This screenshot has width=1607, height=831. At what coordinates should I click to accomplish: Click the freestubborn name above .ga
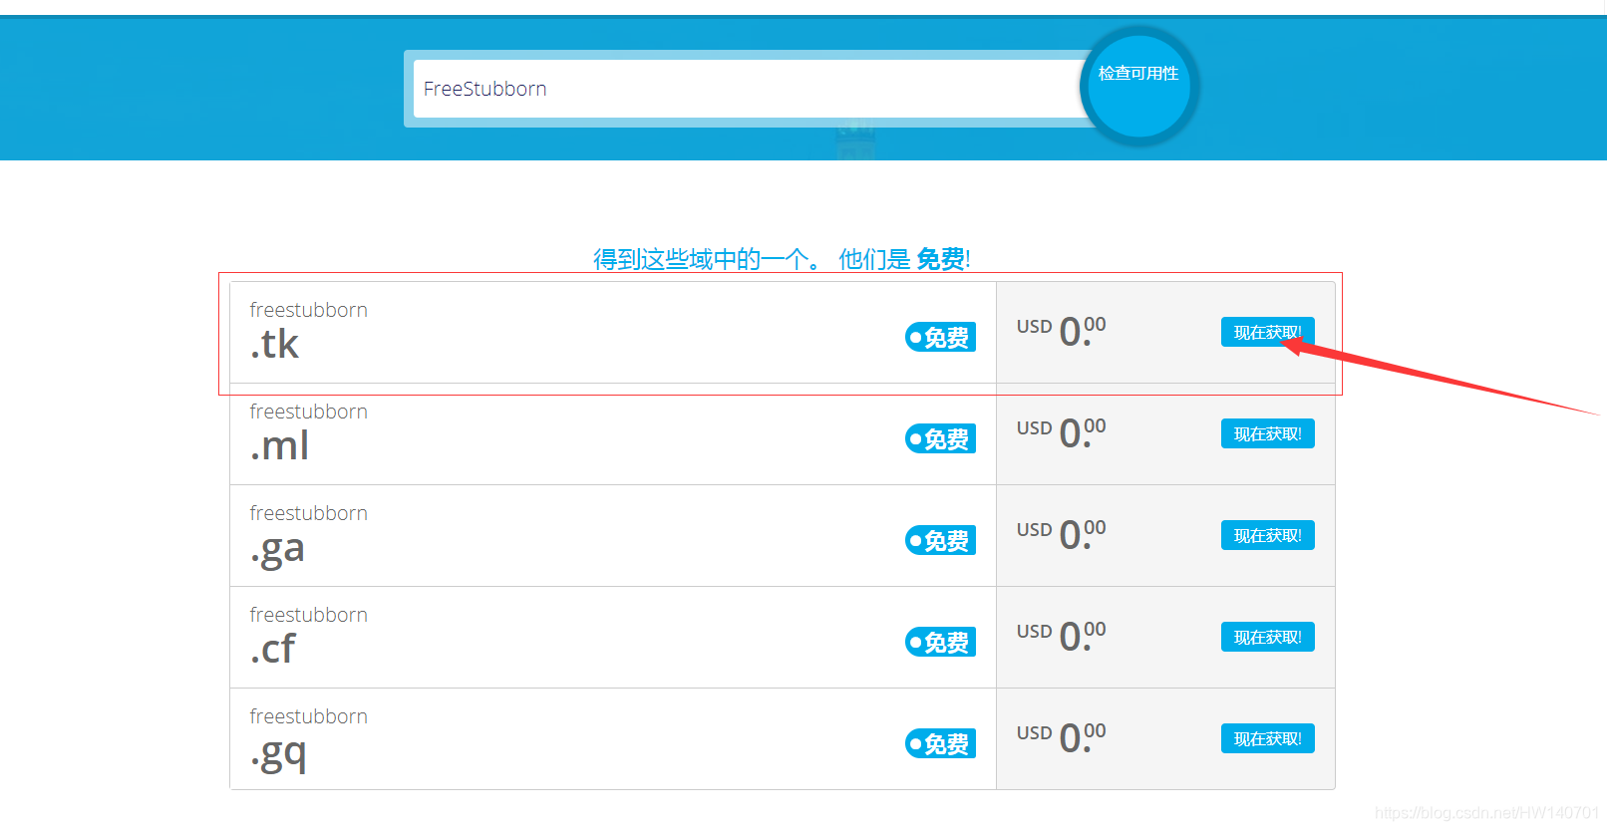pos(308,513)
